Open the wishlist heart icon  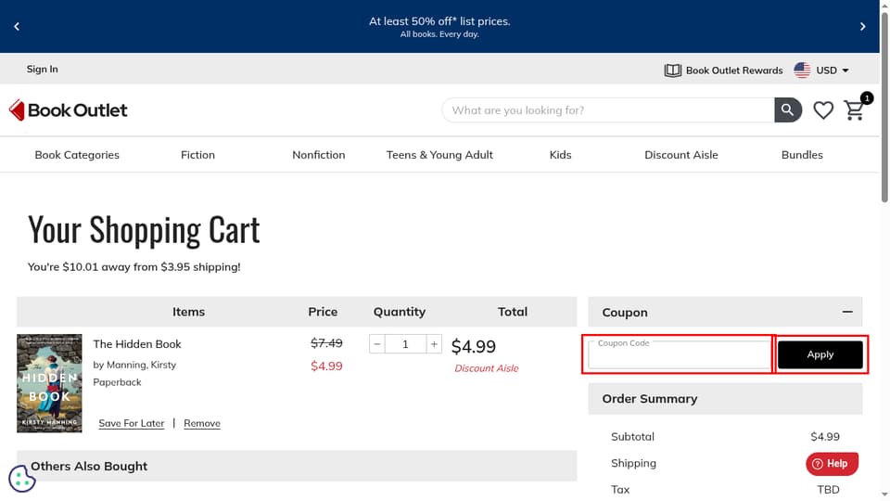[x=823, y=110]
